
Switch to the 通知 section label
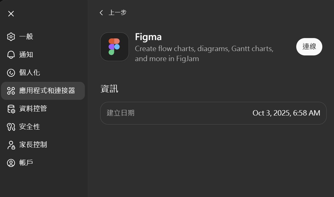click(26, 55)
